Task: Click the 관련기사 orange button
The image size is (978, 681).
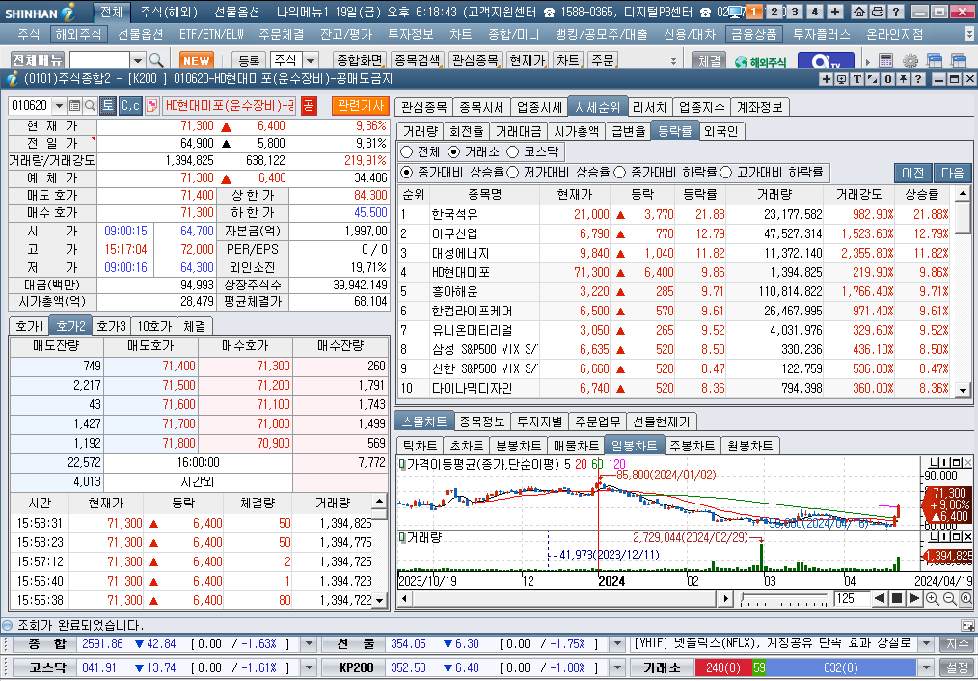Action: click(361, 106)
